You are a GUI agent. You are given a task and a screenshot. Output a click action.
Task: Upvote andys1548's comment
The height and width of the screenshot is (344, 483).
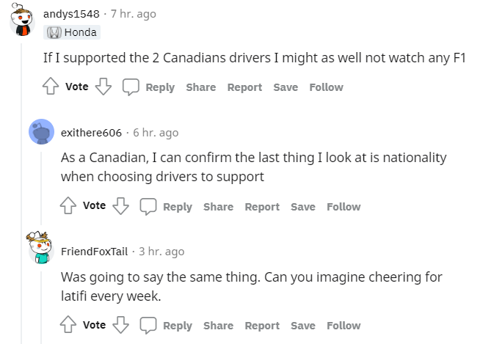[51, 87]
